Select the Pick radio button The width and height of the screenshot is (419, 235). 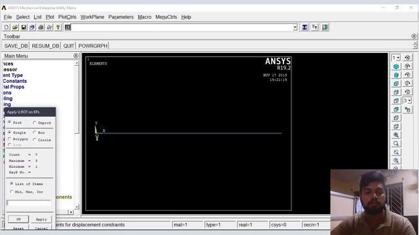coord(10,122)
